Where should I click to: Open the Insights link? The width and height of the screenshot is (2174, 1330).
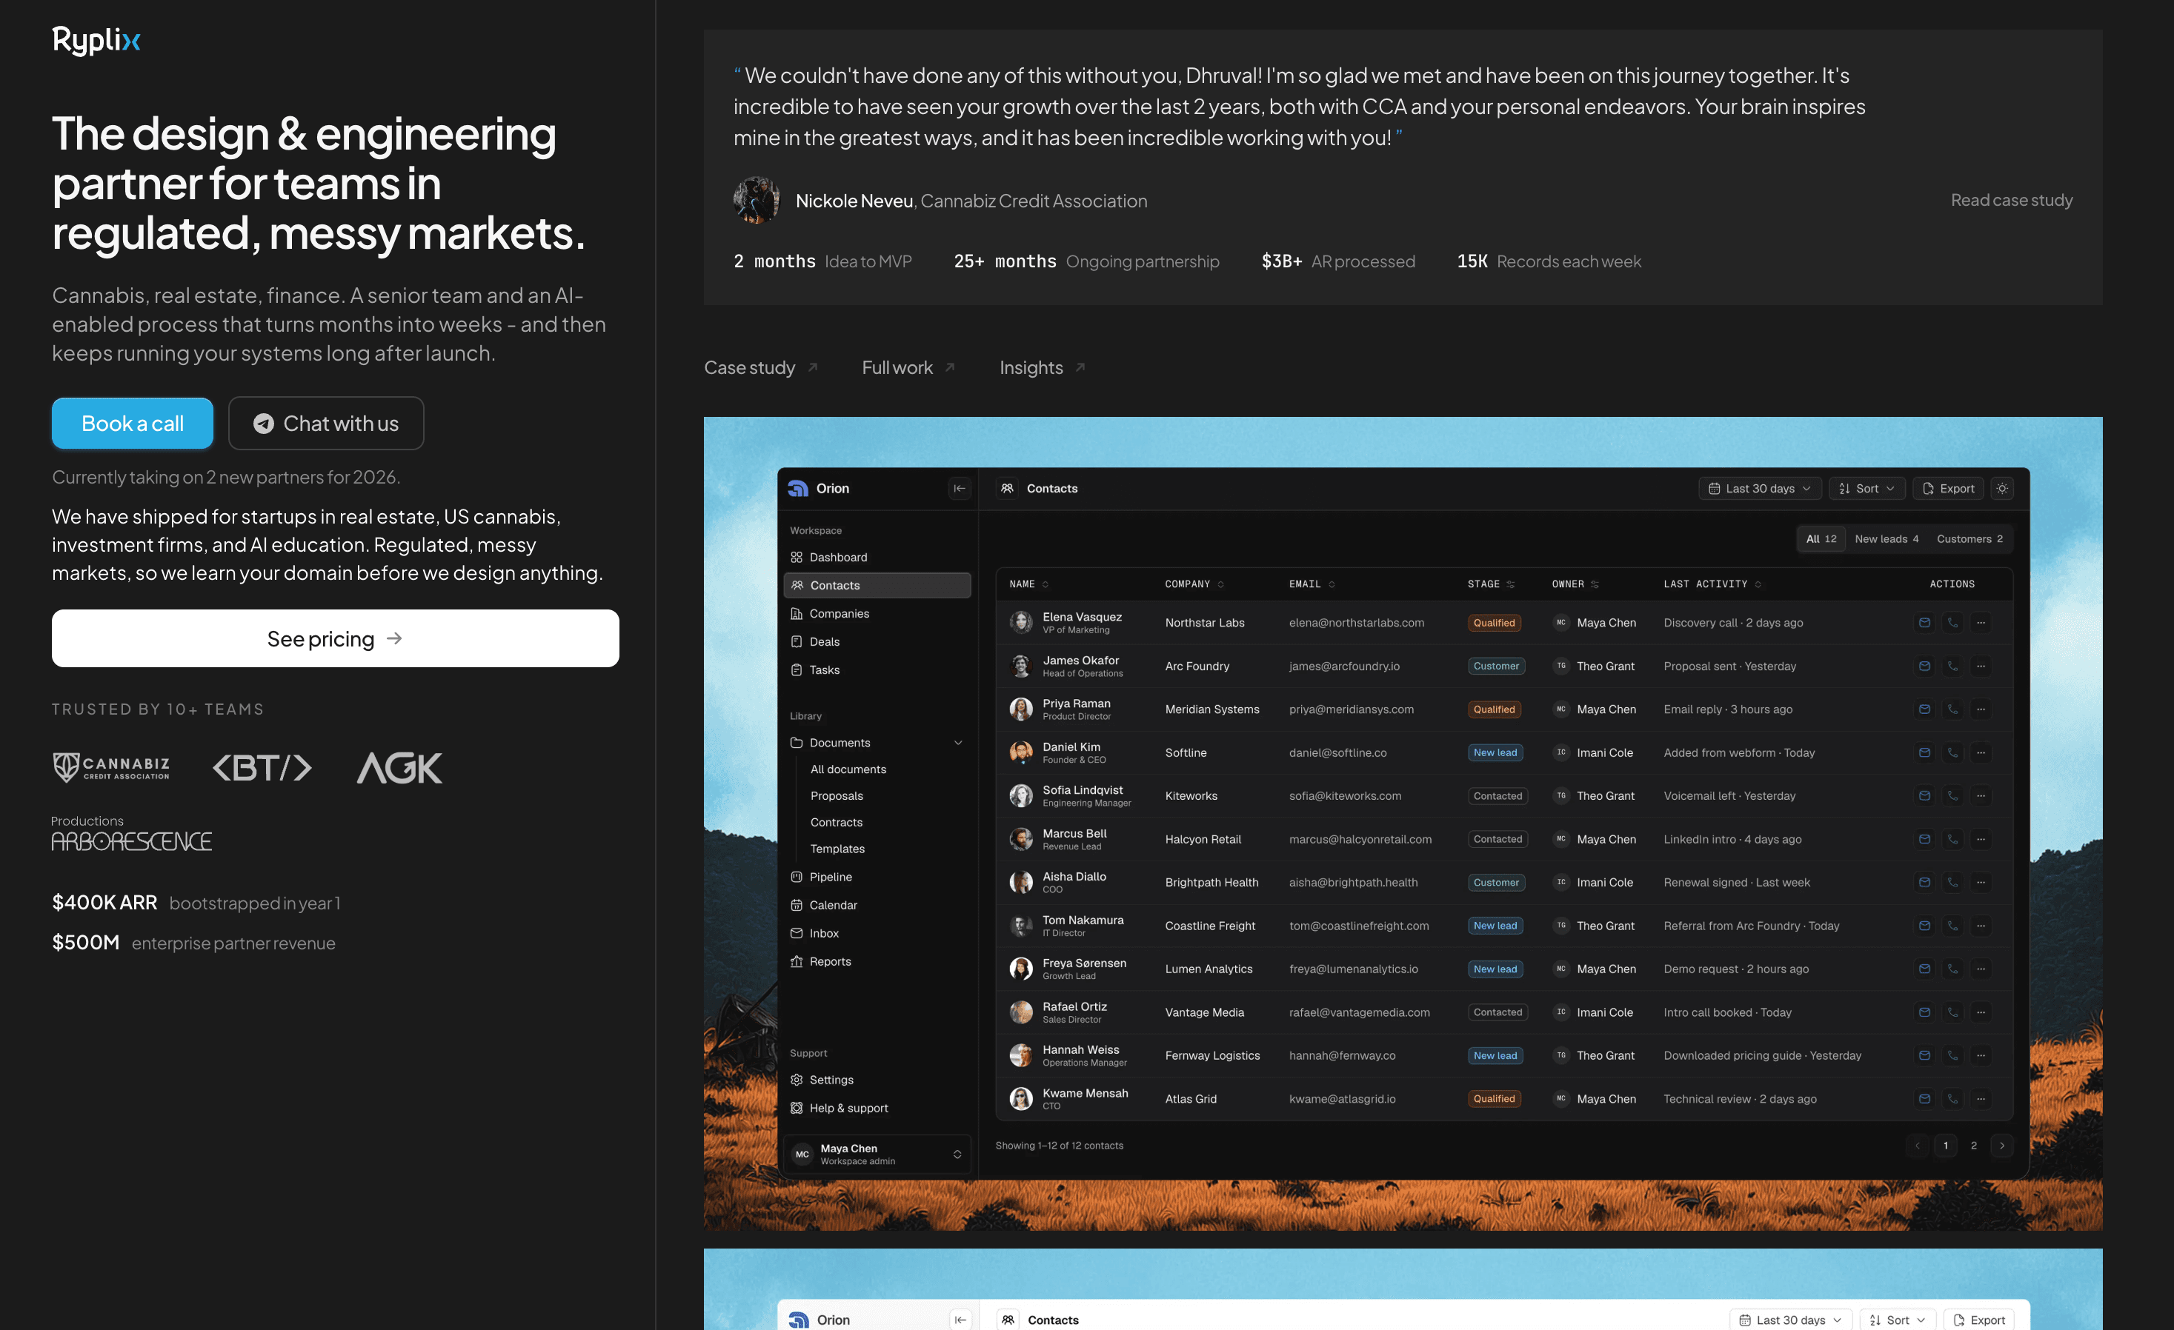point(1042,368)
